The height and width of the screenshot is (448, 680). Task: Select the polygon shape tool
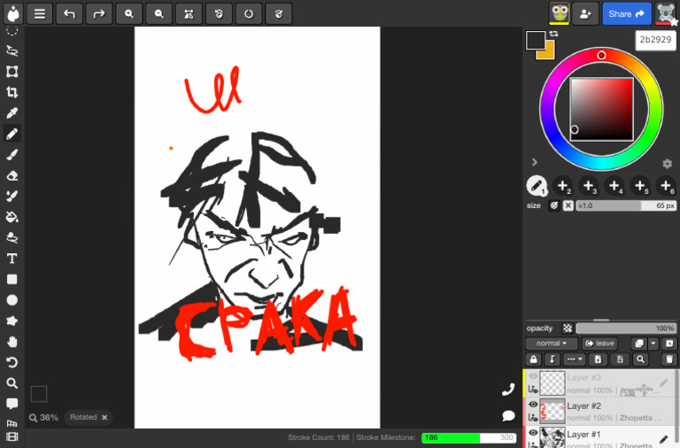click(x=12, y=321)
